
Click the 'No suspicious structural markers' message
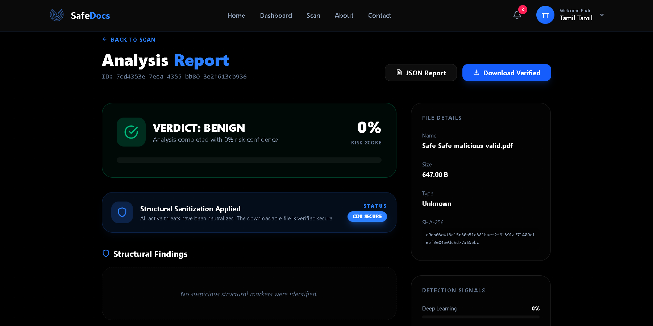pyautogui.click(x=249, y=294)
